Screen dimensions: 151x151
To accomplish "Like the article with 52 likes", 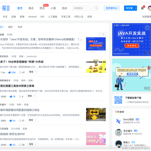I will 12,145.
